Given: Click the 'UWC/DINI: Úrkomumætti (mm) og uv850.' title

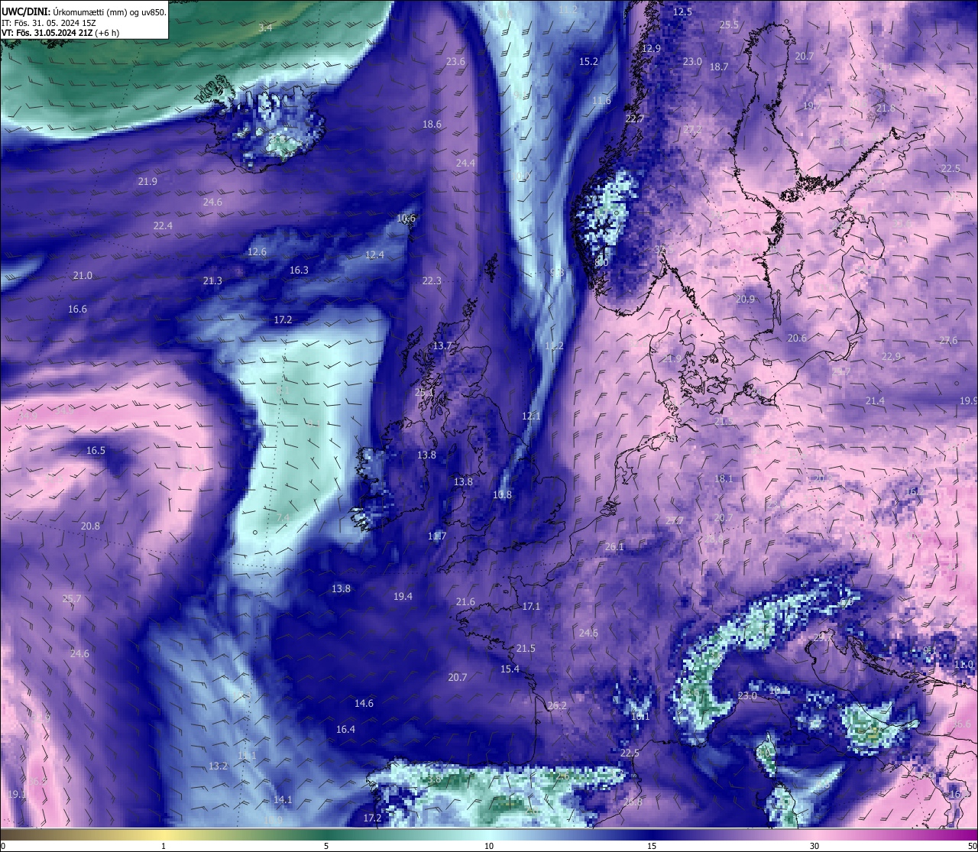Looking at the screenshot, I should [84, 12].
